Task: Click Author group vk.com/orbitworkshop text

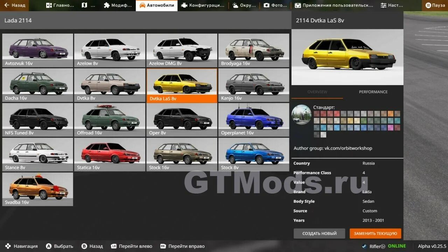Action: 333,148
